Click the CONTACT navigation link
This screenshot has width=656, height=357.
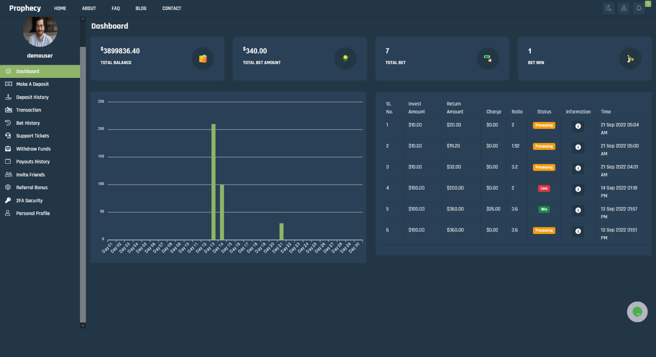pos(172,8)
